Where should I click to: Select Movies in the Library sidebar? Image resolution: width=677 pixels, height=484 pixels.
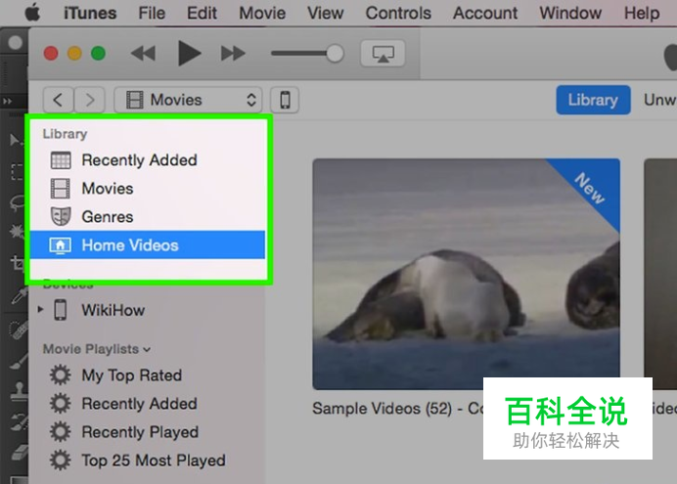148,189
